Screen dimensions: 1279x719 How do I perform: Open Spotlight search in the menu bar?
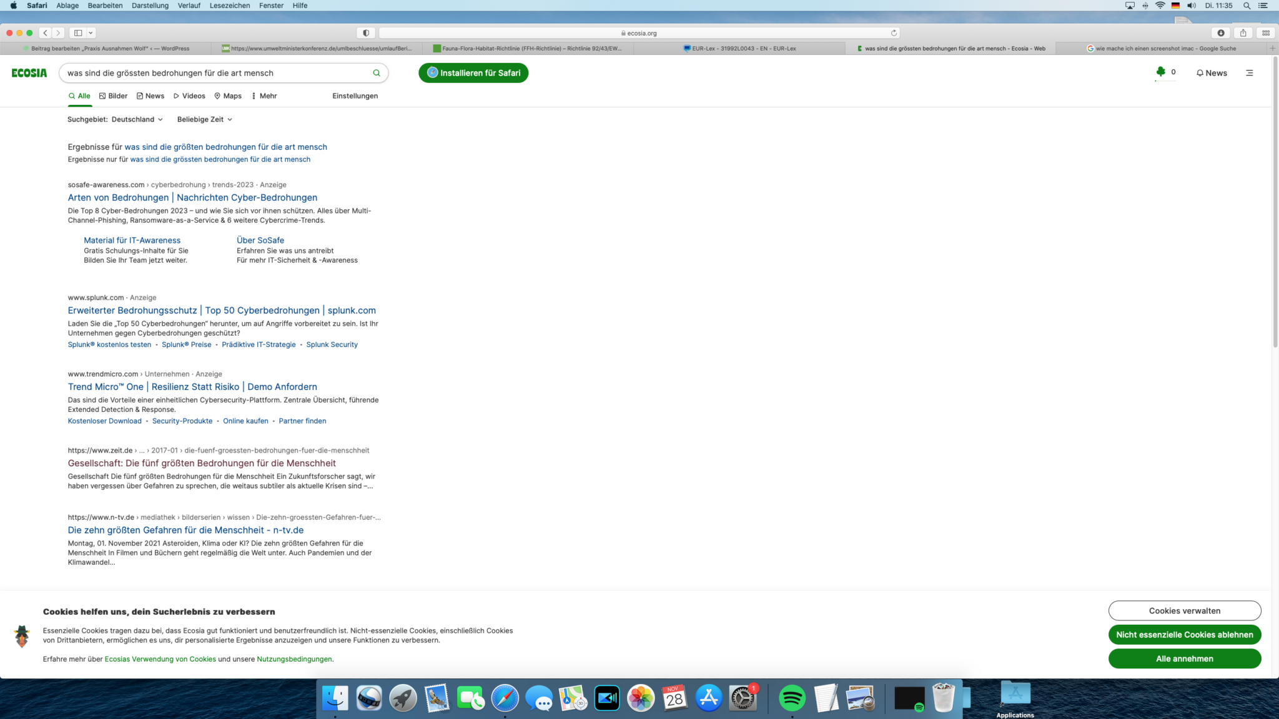1247,6
